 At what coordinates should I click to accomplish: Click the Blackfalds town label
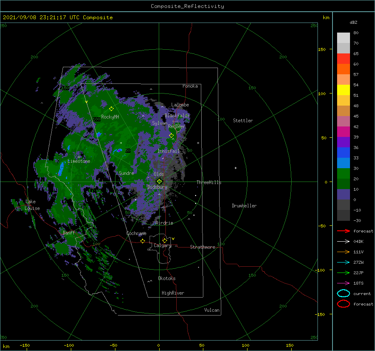pyautogui.click(x=177, y=116)
